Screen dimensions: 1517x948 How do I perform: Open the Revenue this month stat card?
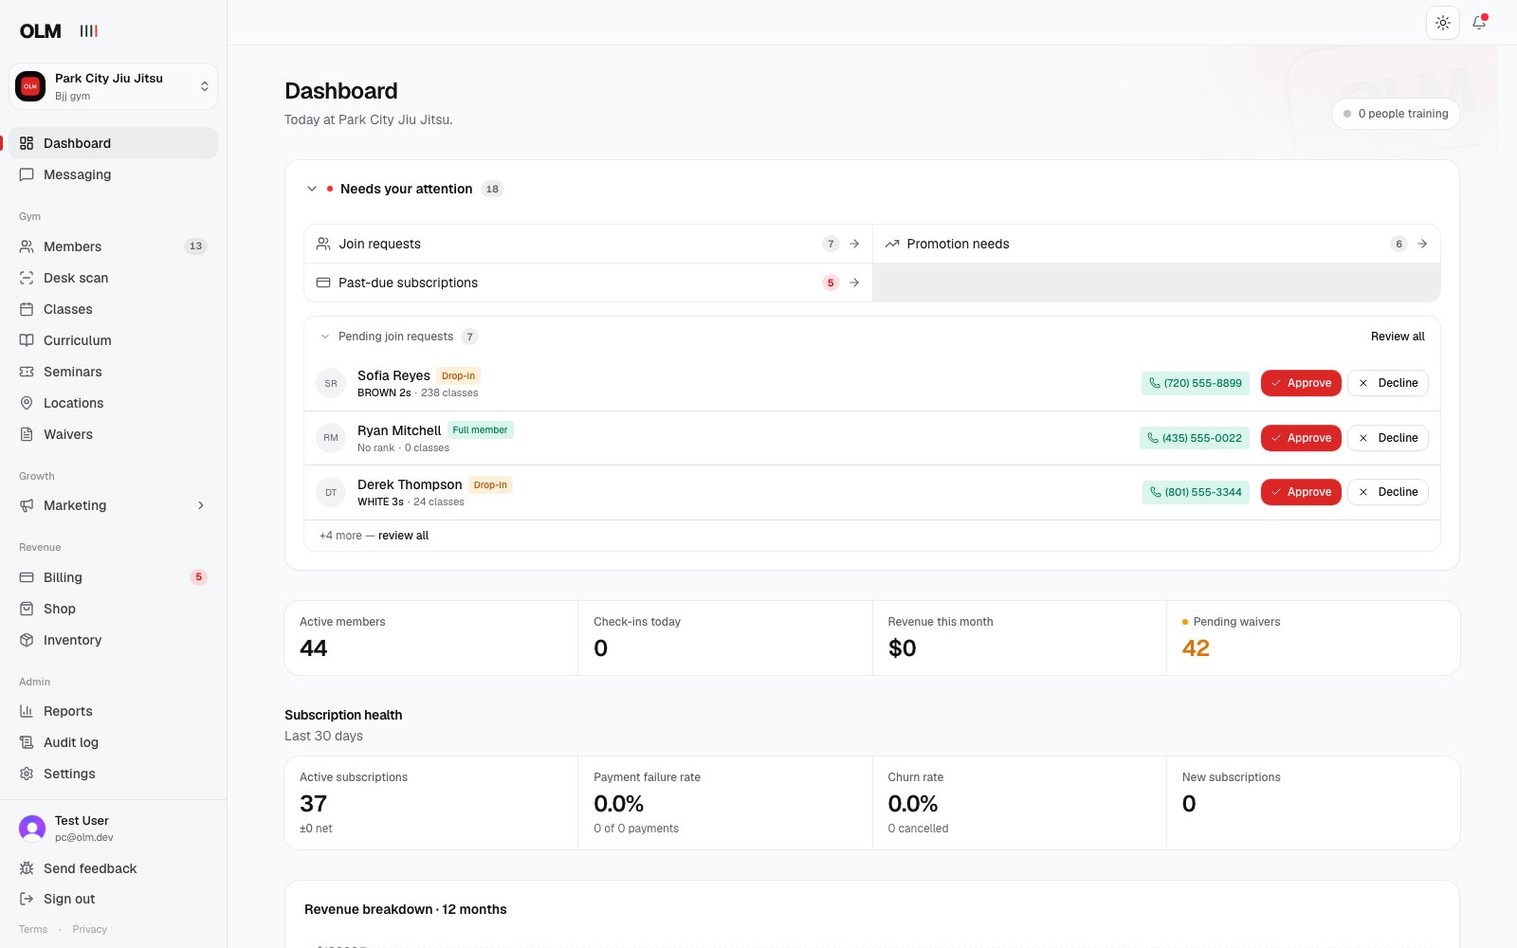[x=1019, y=638]
